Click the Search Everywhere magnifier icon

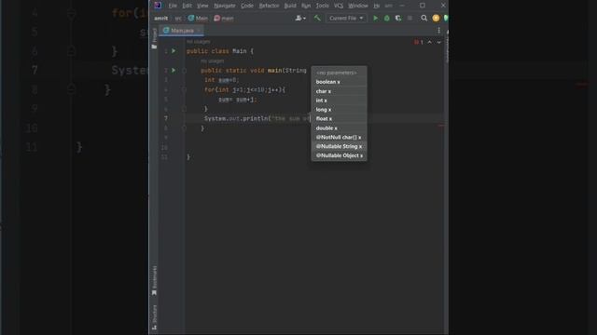[x=423, y=19]
